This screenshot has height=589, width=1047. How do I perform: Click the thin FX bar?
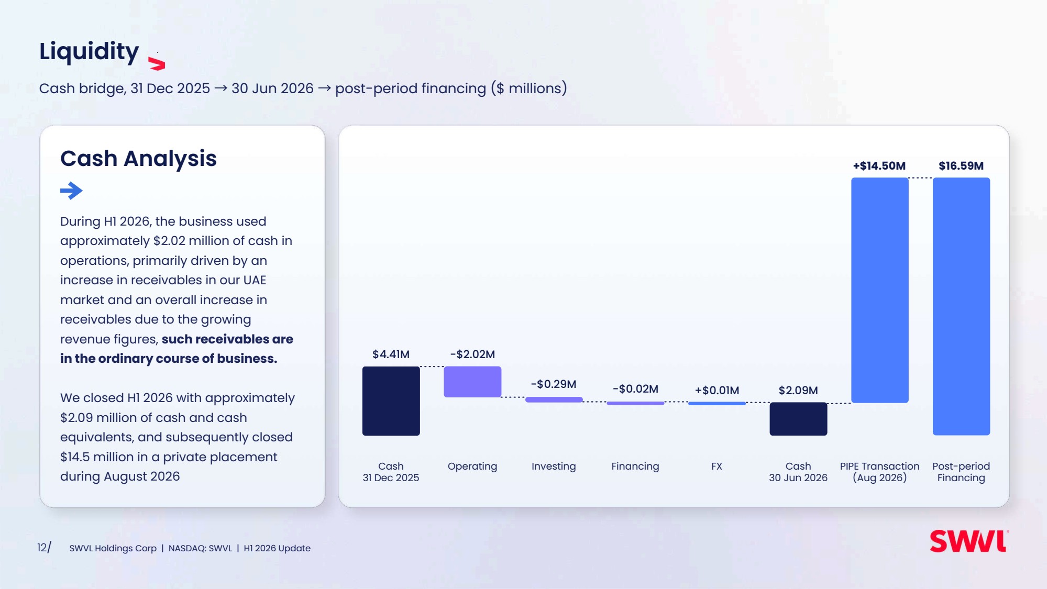(717, 403)
